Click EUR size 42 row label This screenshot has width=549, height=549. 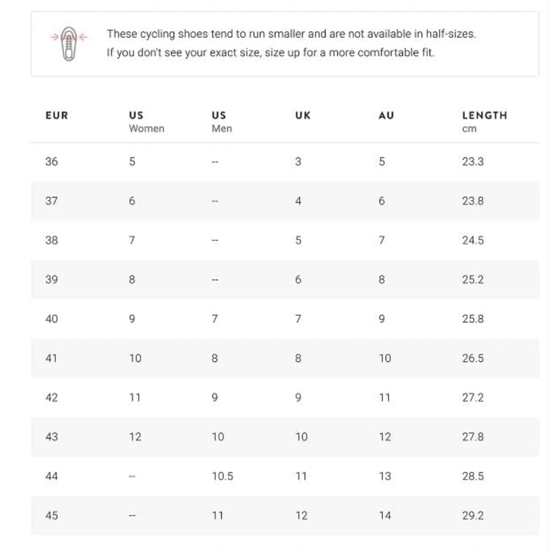point(52,397)
